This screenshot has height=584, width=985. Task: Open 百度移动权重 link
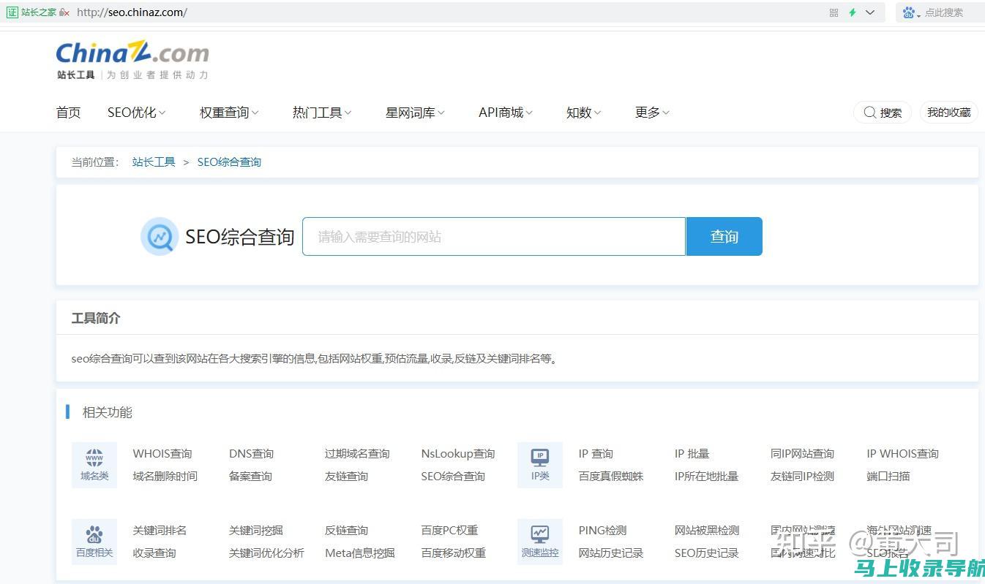pos(453,553)
